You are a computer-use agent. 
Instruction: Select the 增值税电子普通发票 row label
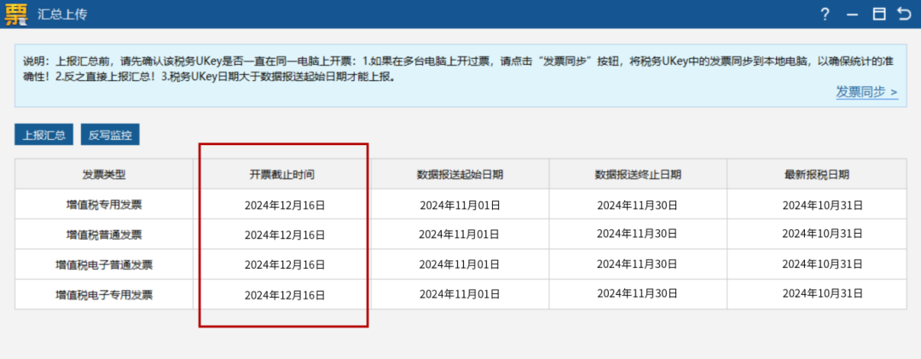click(x=104, y=264)
